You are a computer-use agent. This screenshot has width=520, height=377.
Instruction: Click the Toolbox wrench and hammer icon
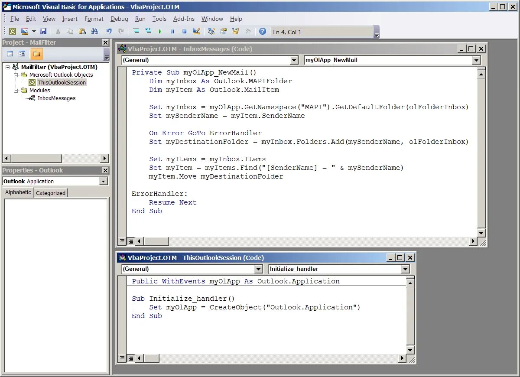point(248,31)
